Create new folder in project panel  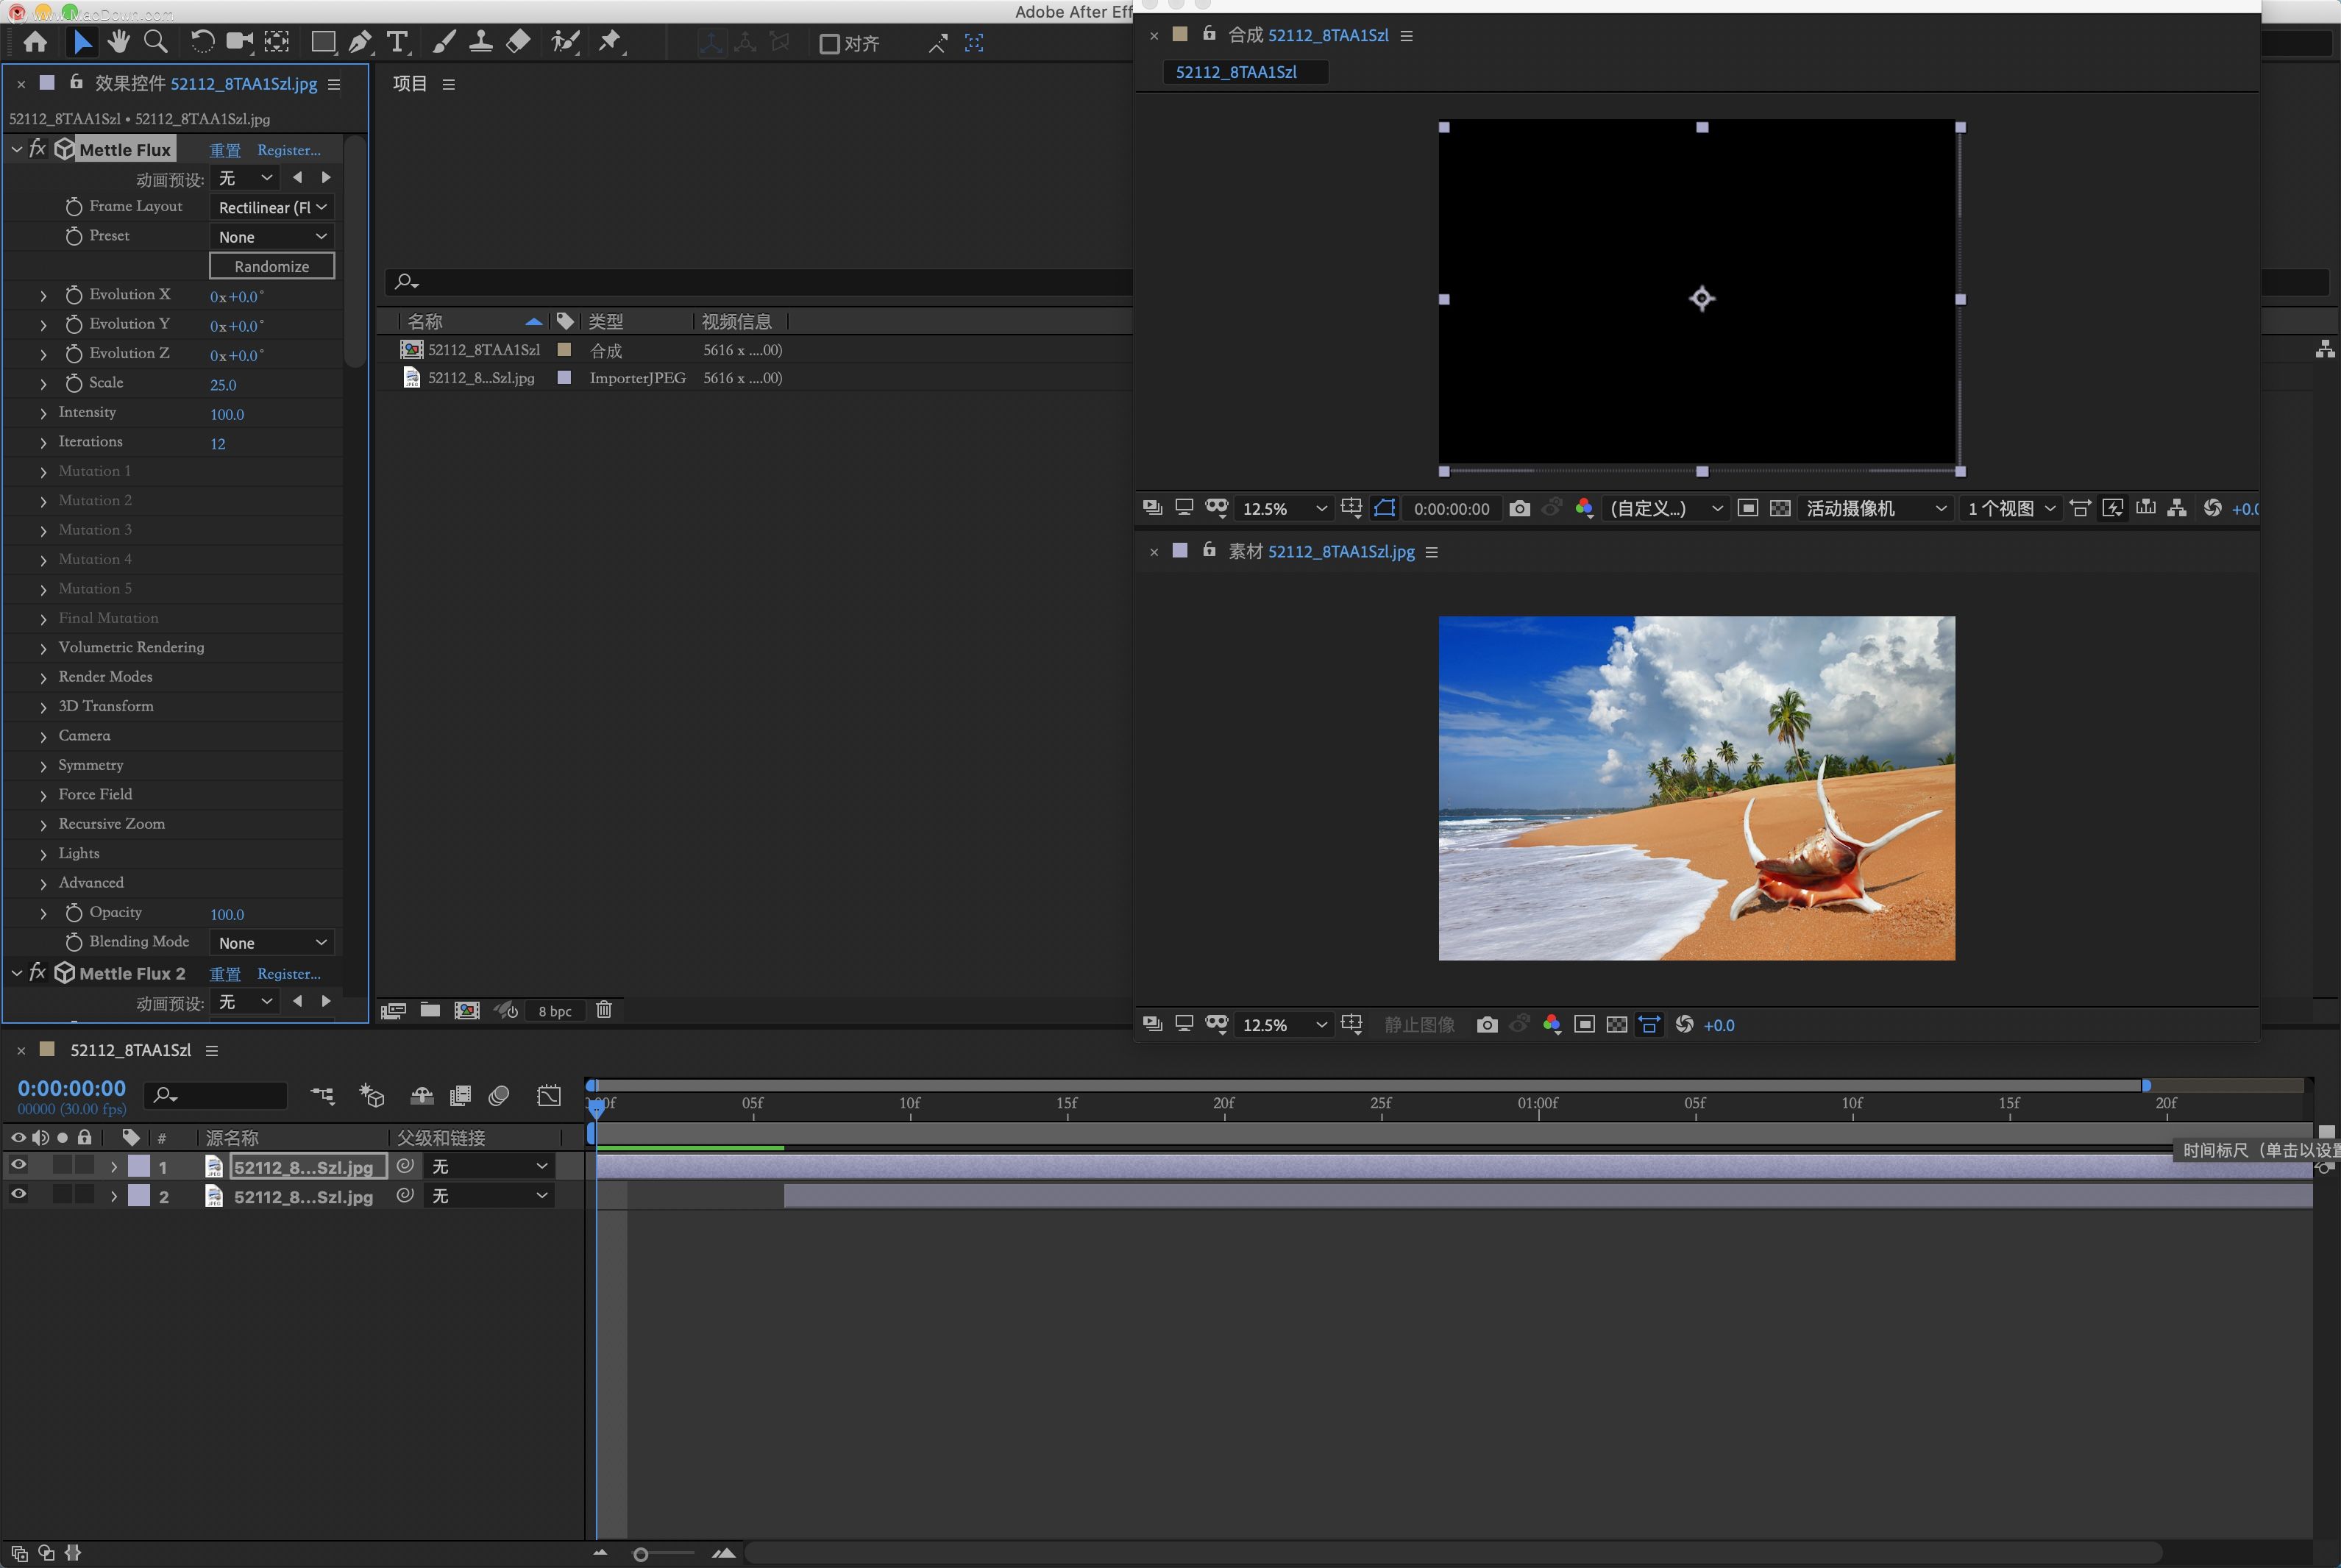tap(430, 1010)
